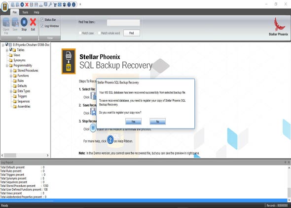291x208 pixels.
Task: Uncheck the root database node checkbox
Action: tap(7, 44)
